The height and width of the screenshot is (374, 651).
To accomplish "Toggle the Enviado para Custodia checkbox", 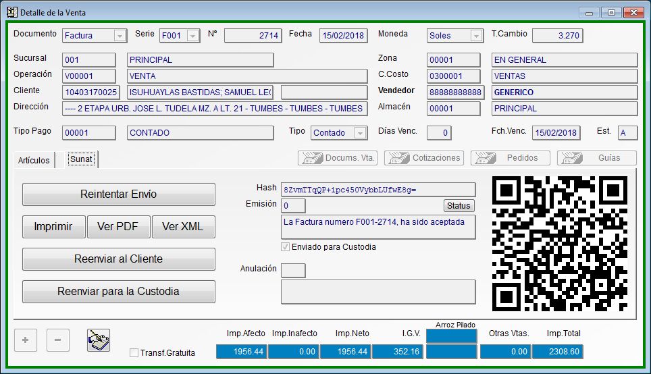I will coord(285,247).
